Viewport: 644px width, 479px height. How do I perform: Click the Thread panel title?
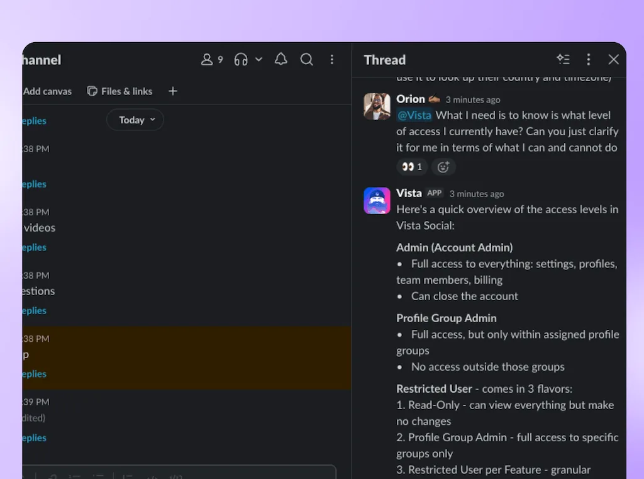[385, 60]
